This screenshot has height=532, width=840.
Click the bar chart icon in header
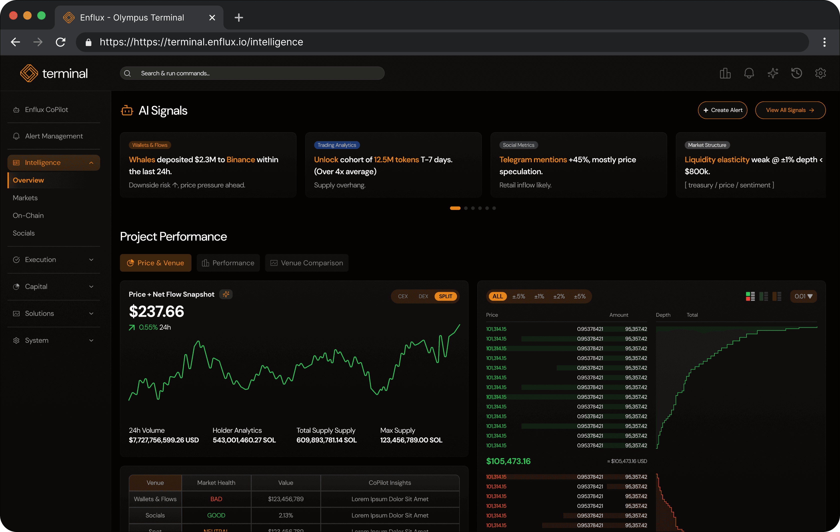(725, 73)
